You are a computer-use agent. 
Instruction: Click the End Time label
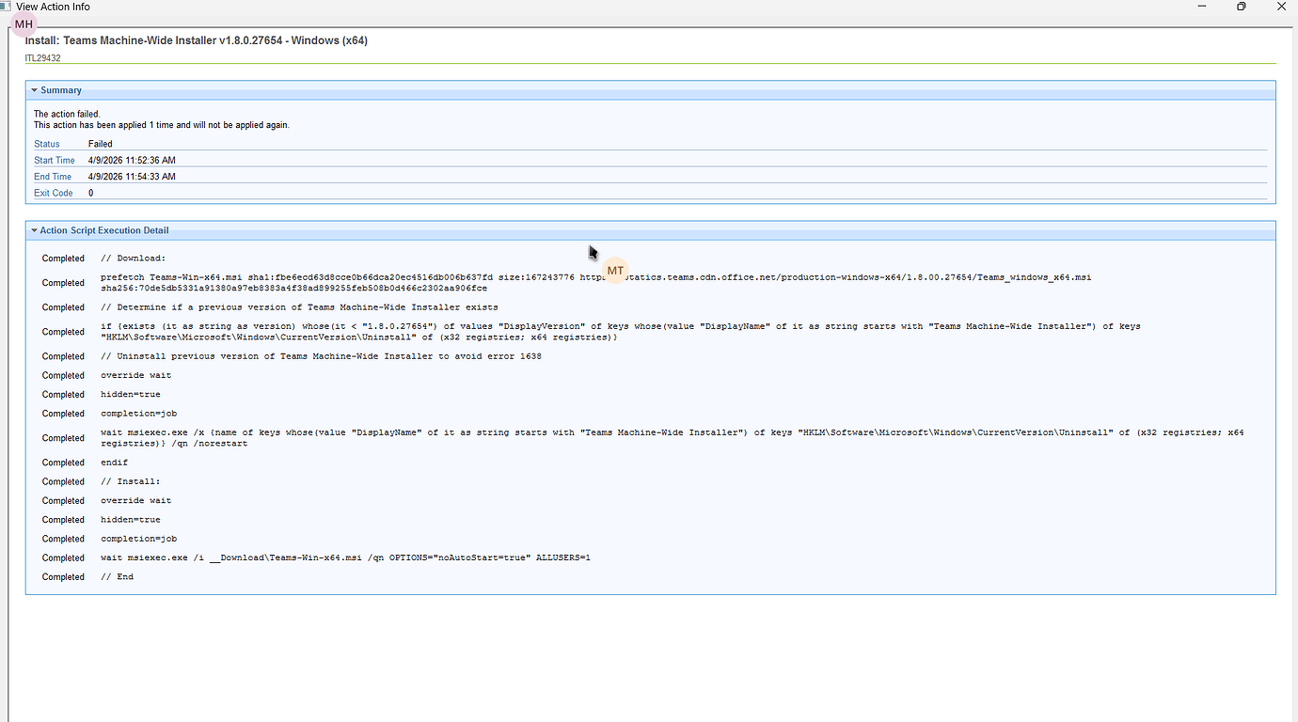click(x=53, y=177)
